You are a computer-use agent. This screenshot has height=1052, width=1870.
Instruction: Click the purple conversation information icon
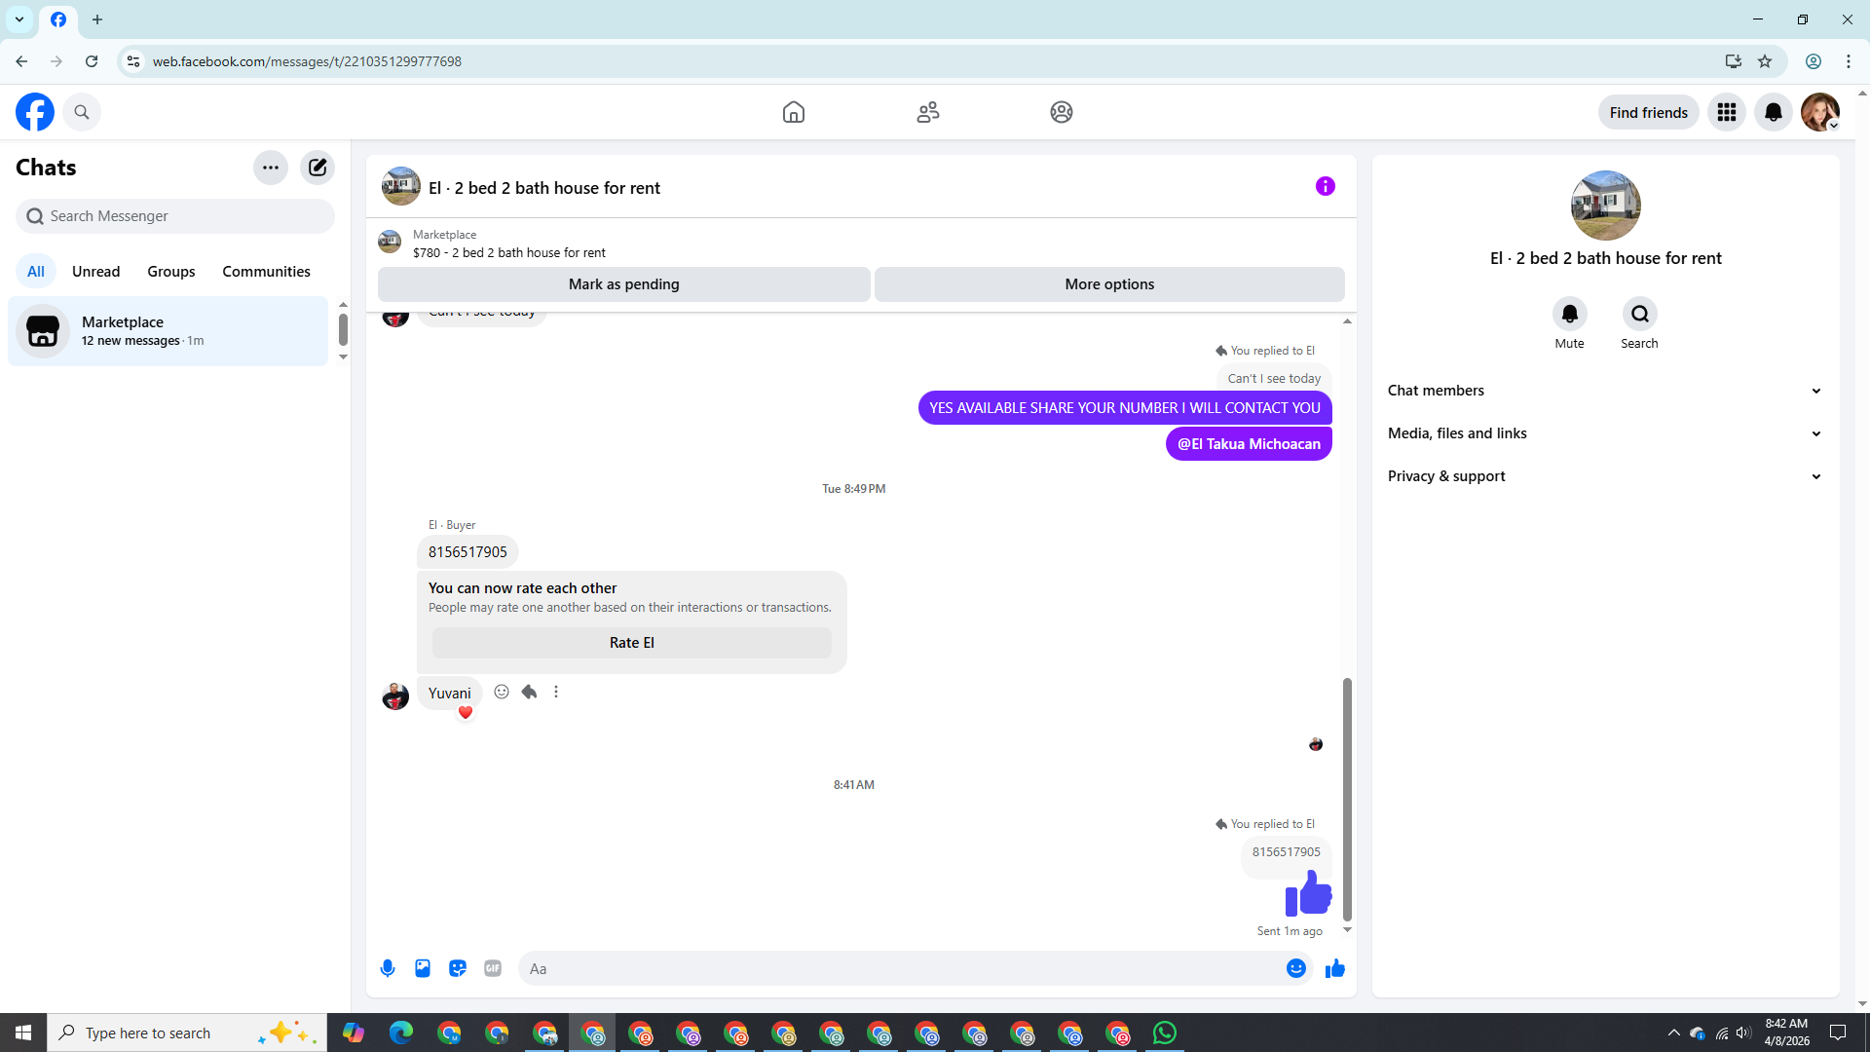click(1325, 186)
